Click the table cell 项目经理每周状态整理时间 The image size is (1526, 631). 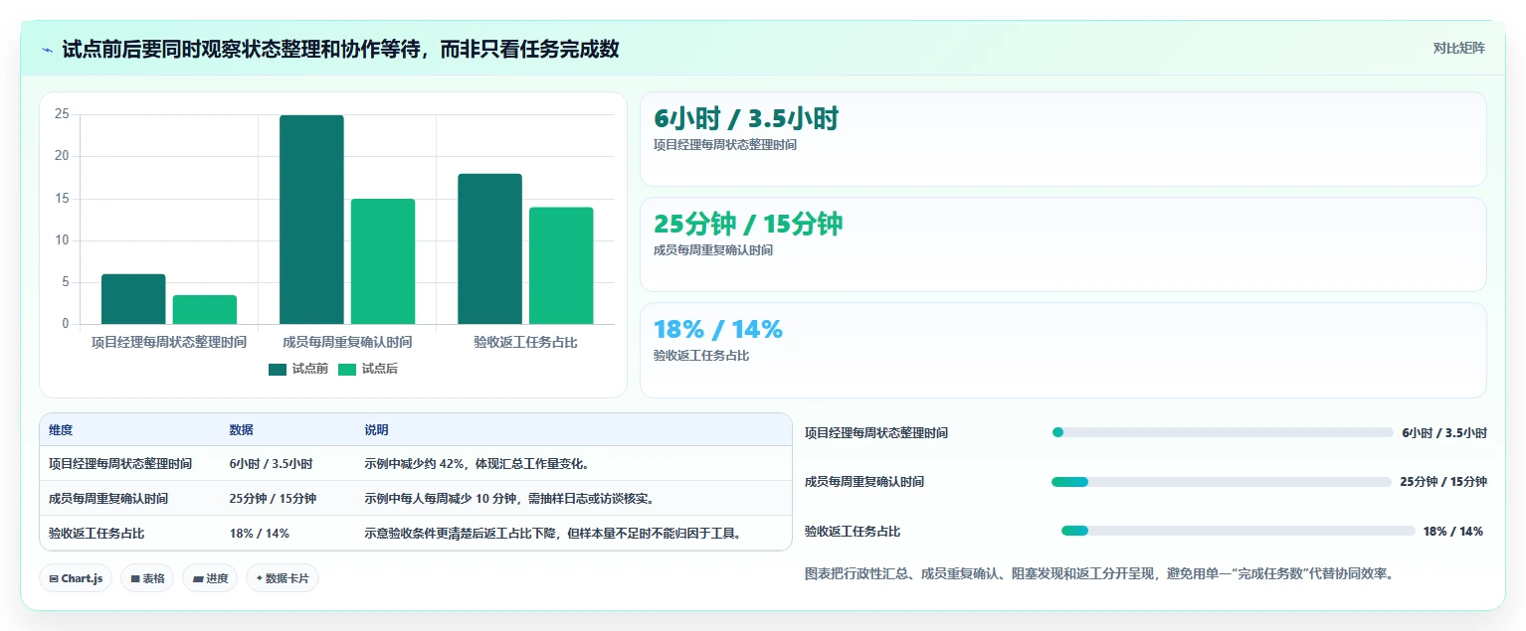click(x=120, y=464)
